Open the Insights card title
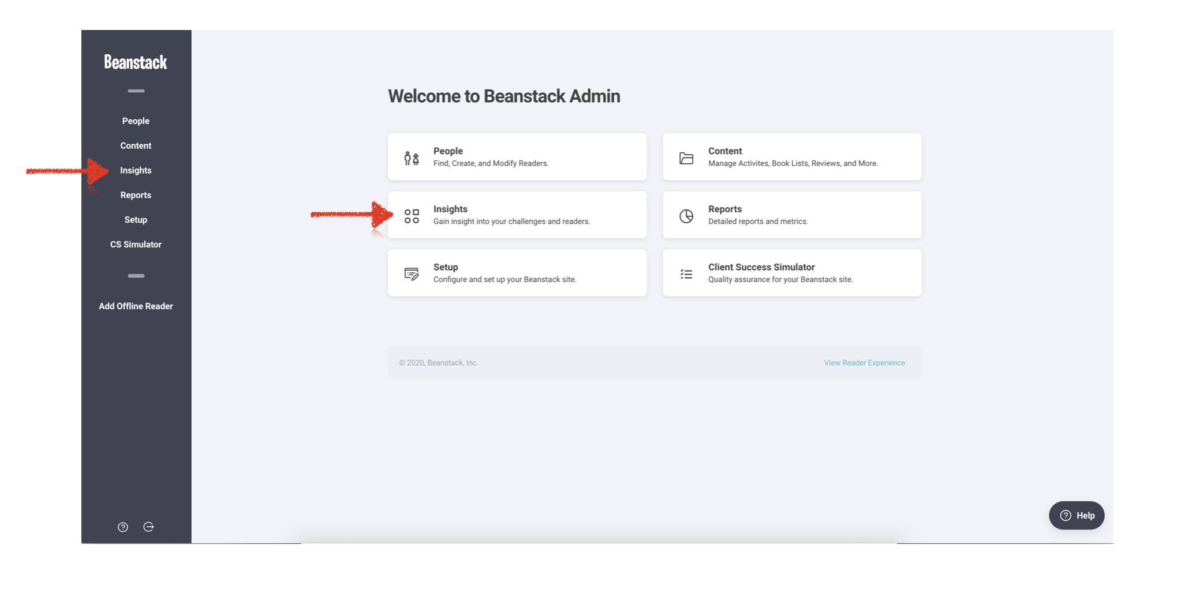1181x593 pixels. (450, 209)
